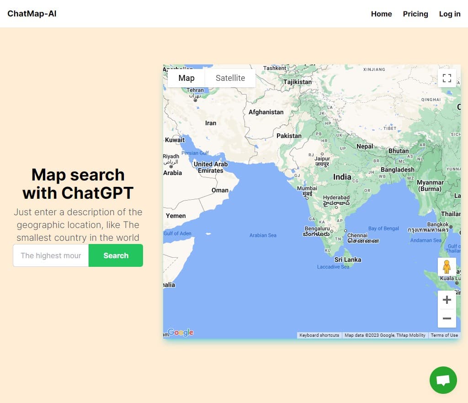468x403 pixels.
Task: Focus the location description input field
Action: (x=51, y=255)
